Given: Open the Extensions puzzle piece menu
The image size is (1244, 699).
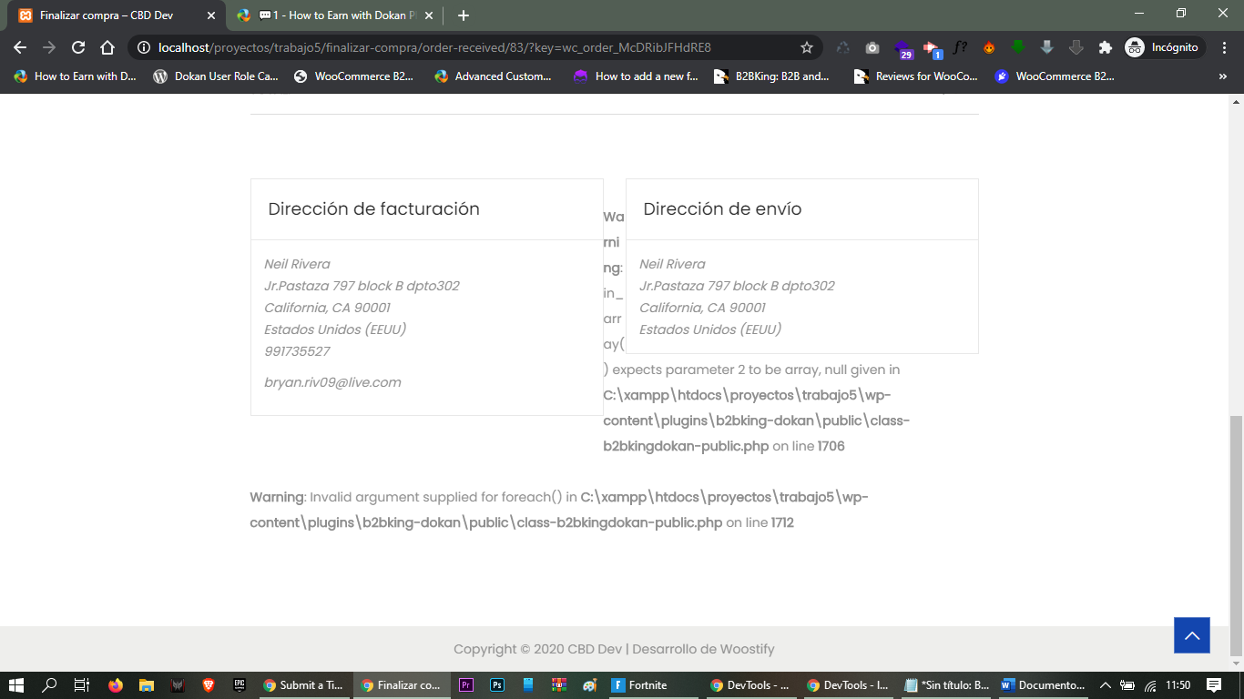Looking at the screenshot, I should 1106,47.
